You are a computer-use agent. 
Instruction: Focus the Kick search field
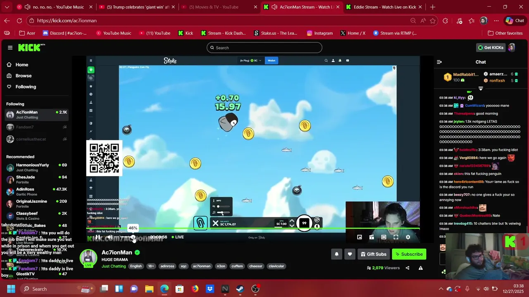pyautogui.click(x=264, y=47)
